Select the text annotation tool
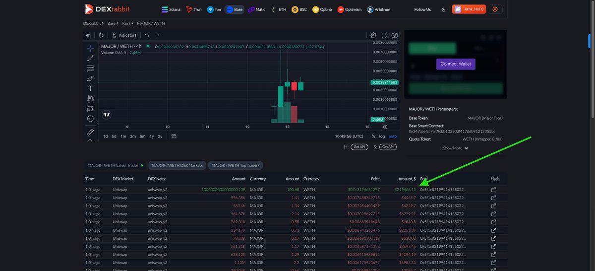 [90, 88]
